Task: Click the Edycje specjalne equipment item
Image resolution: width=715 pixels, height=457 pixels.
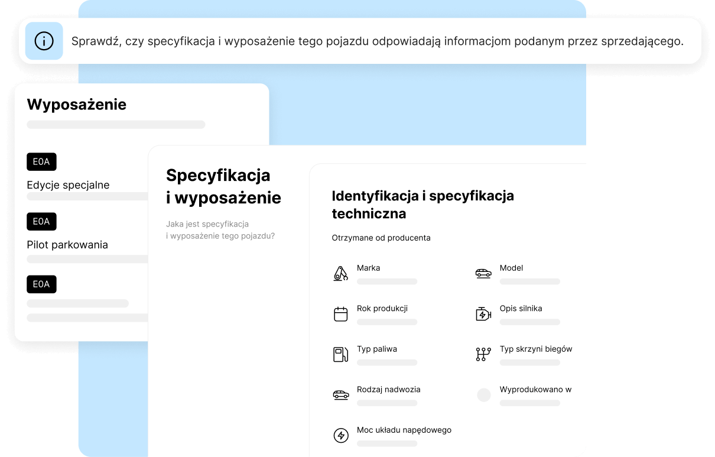Action: click(68, 185)
